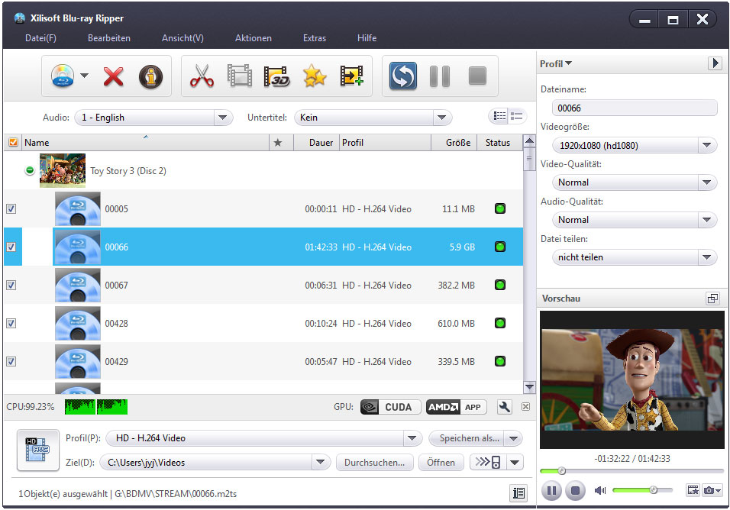Click the red X remove icon
The width and height of the screenshot is (730, 510).
click(x=113, y=76)
